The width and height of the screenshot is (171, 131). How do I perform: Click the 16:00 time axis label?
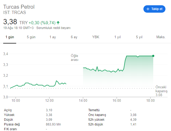coord(117,100)
